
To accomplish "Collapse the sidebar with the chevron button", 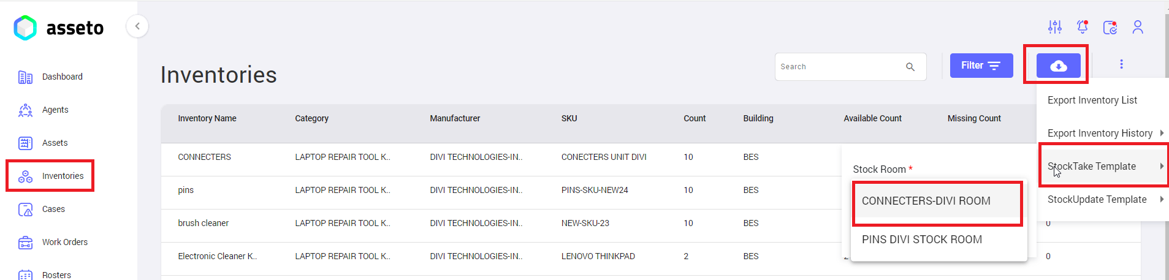I will [x=137, y=26].
